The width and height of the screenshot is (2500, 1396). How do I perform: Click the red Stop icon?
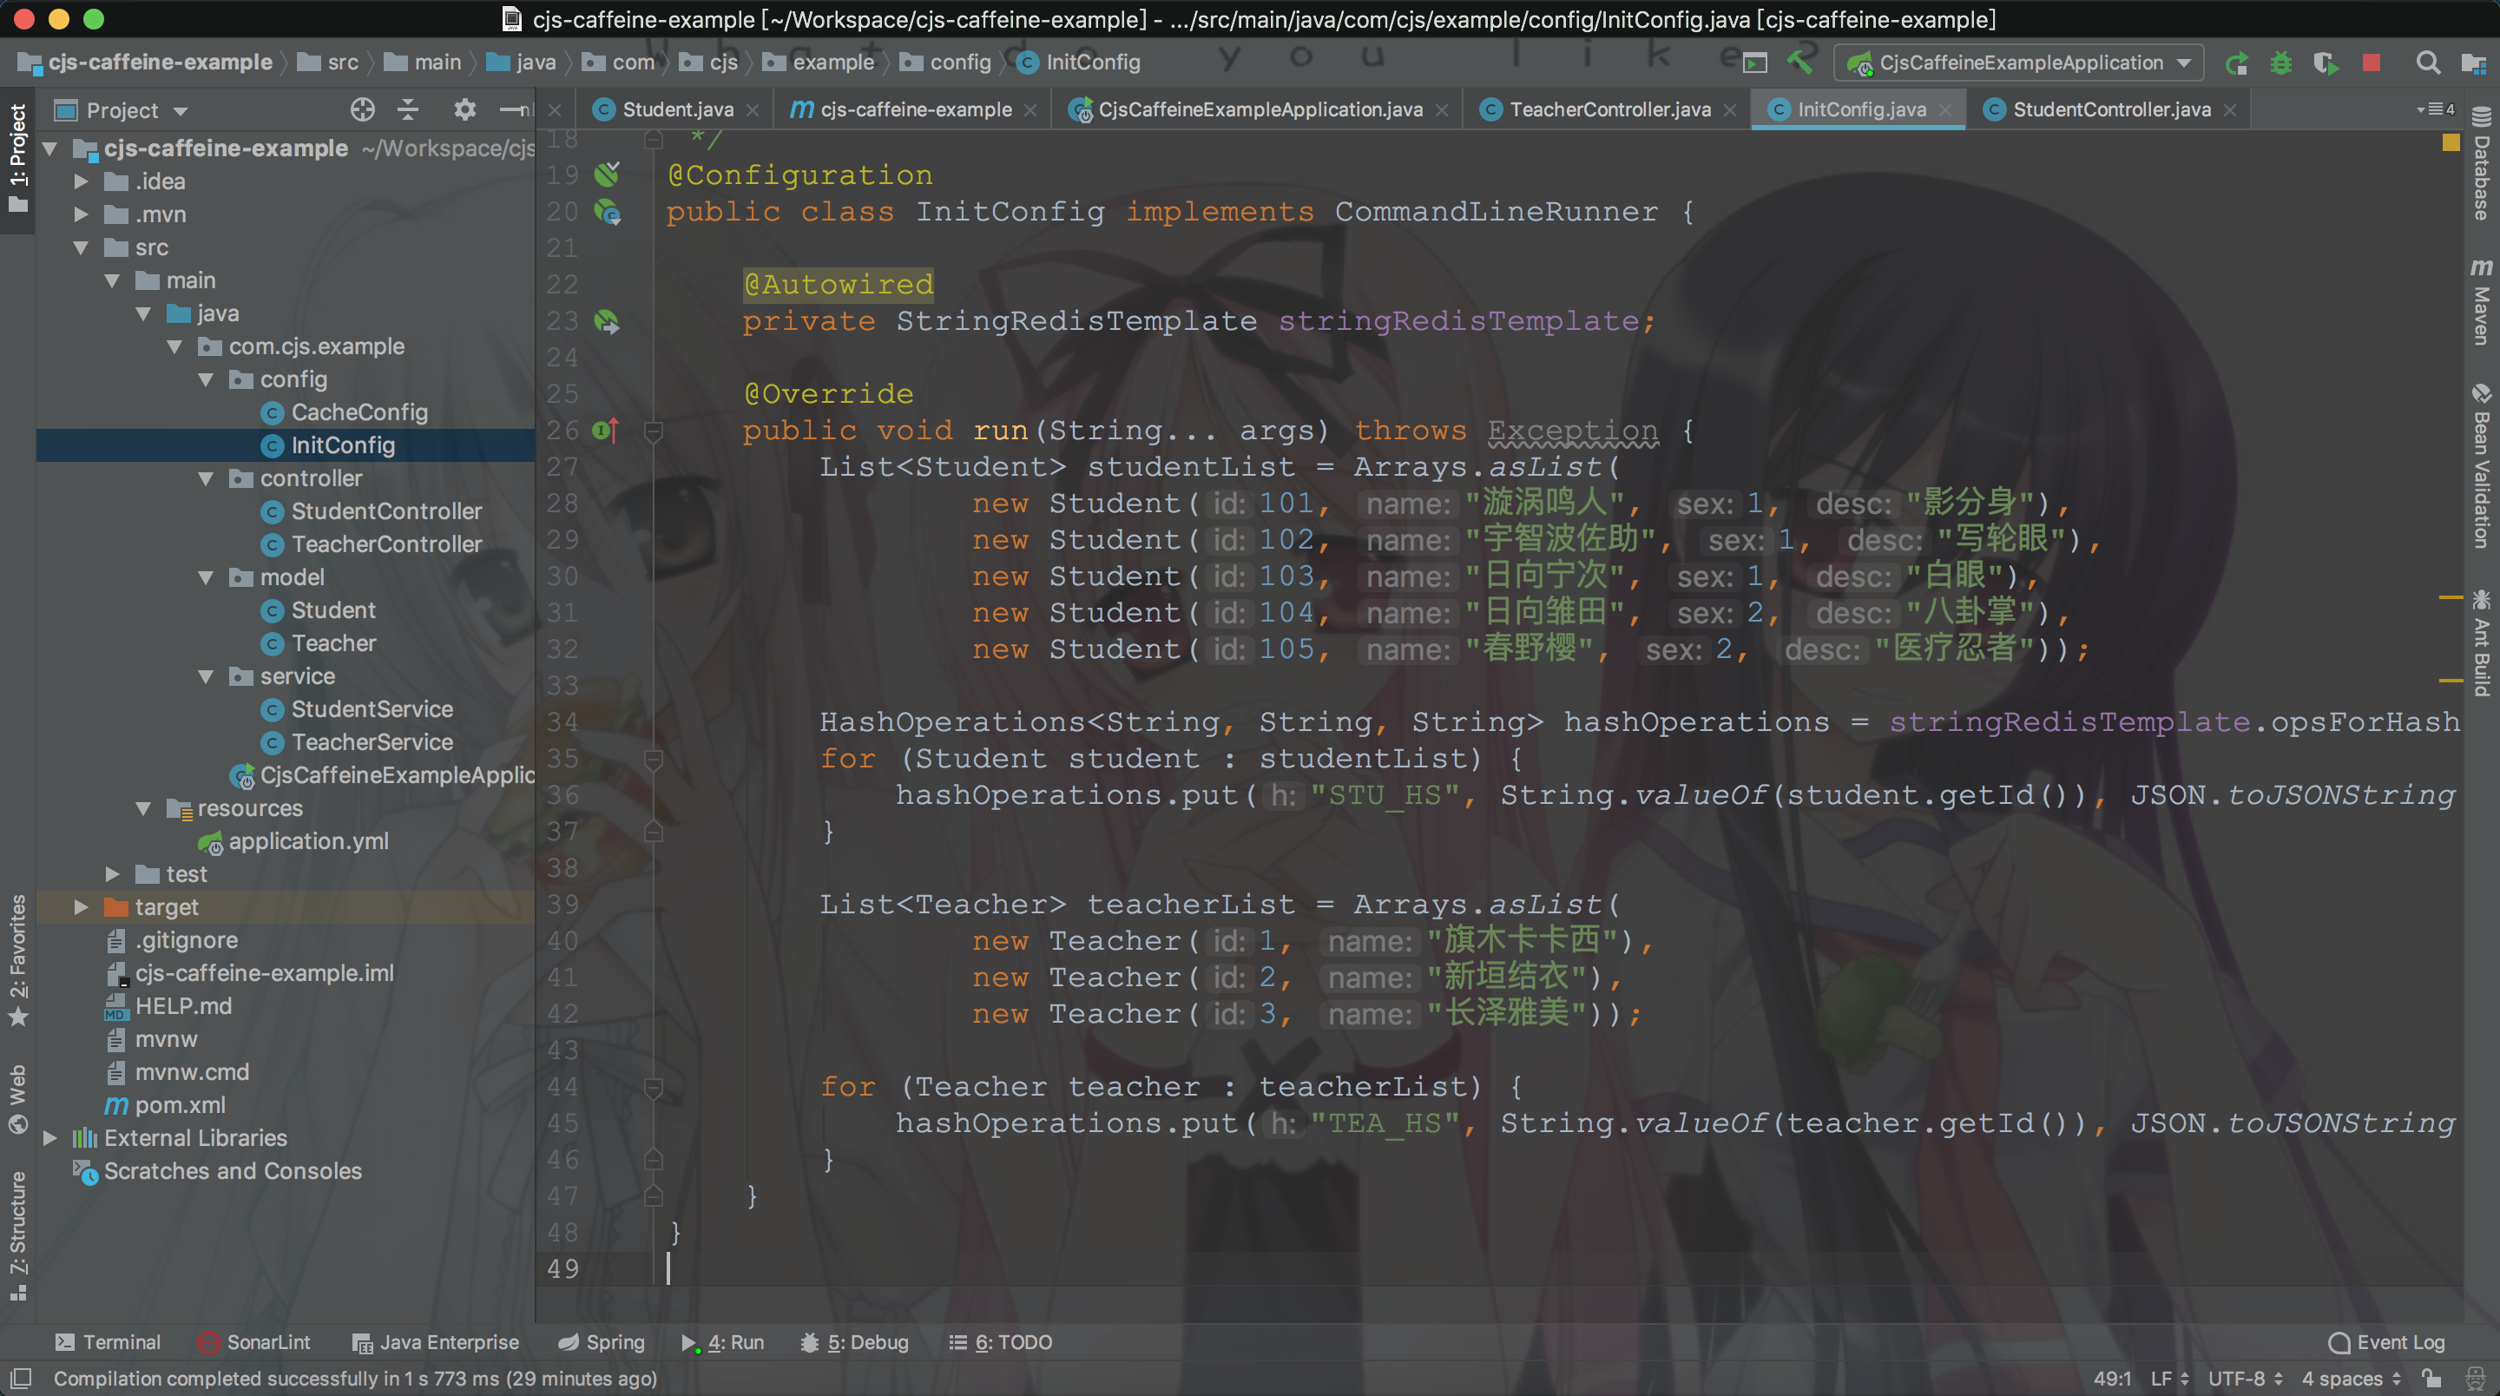point(2372,63)
